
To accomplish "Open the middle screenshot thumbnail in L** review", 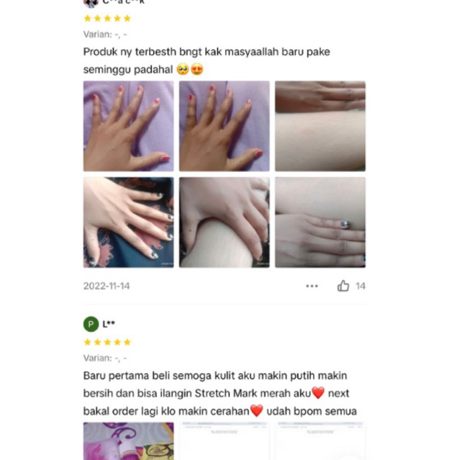I will 225,441.
